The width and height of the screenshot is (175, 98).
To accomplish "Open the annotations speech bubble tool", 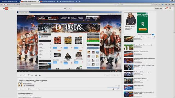I will [32, 75].
